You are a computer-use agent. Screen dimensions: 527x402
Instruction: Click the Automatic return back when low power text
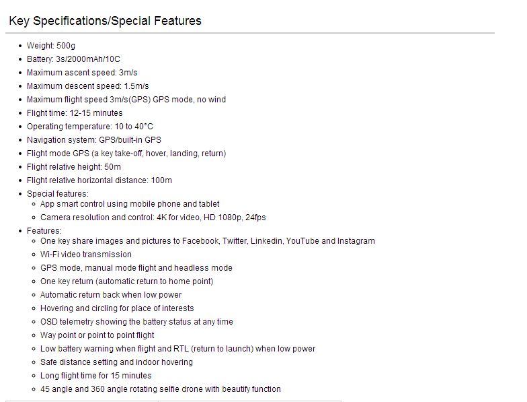click(x=111, y=295)
